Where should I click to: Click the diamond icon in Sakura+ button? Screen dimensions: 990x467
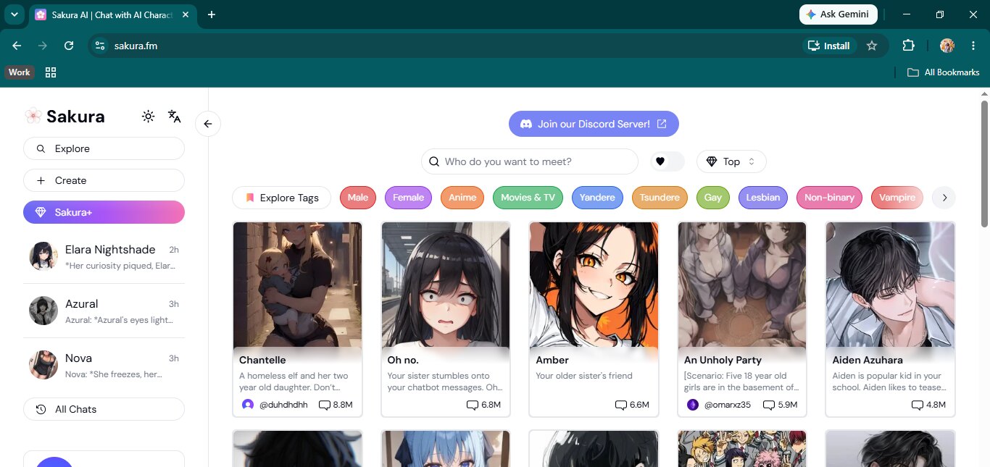click(41, 212)
